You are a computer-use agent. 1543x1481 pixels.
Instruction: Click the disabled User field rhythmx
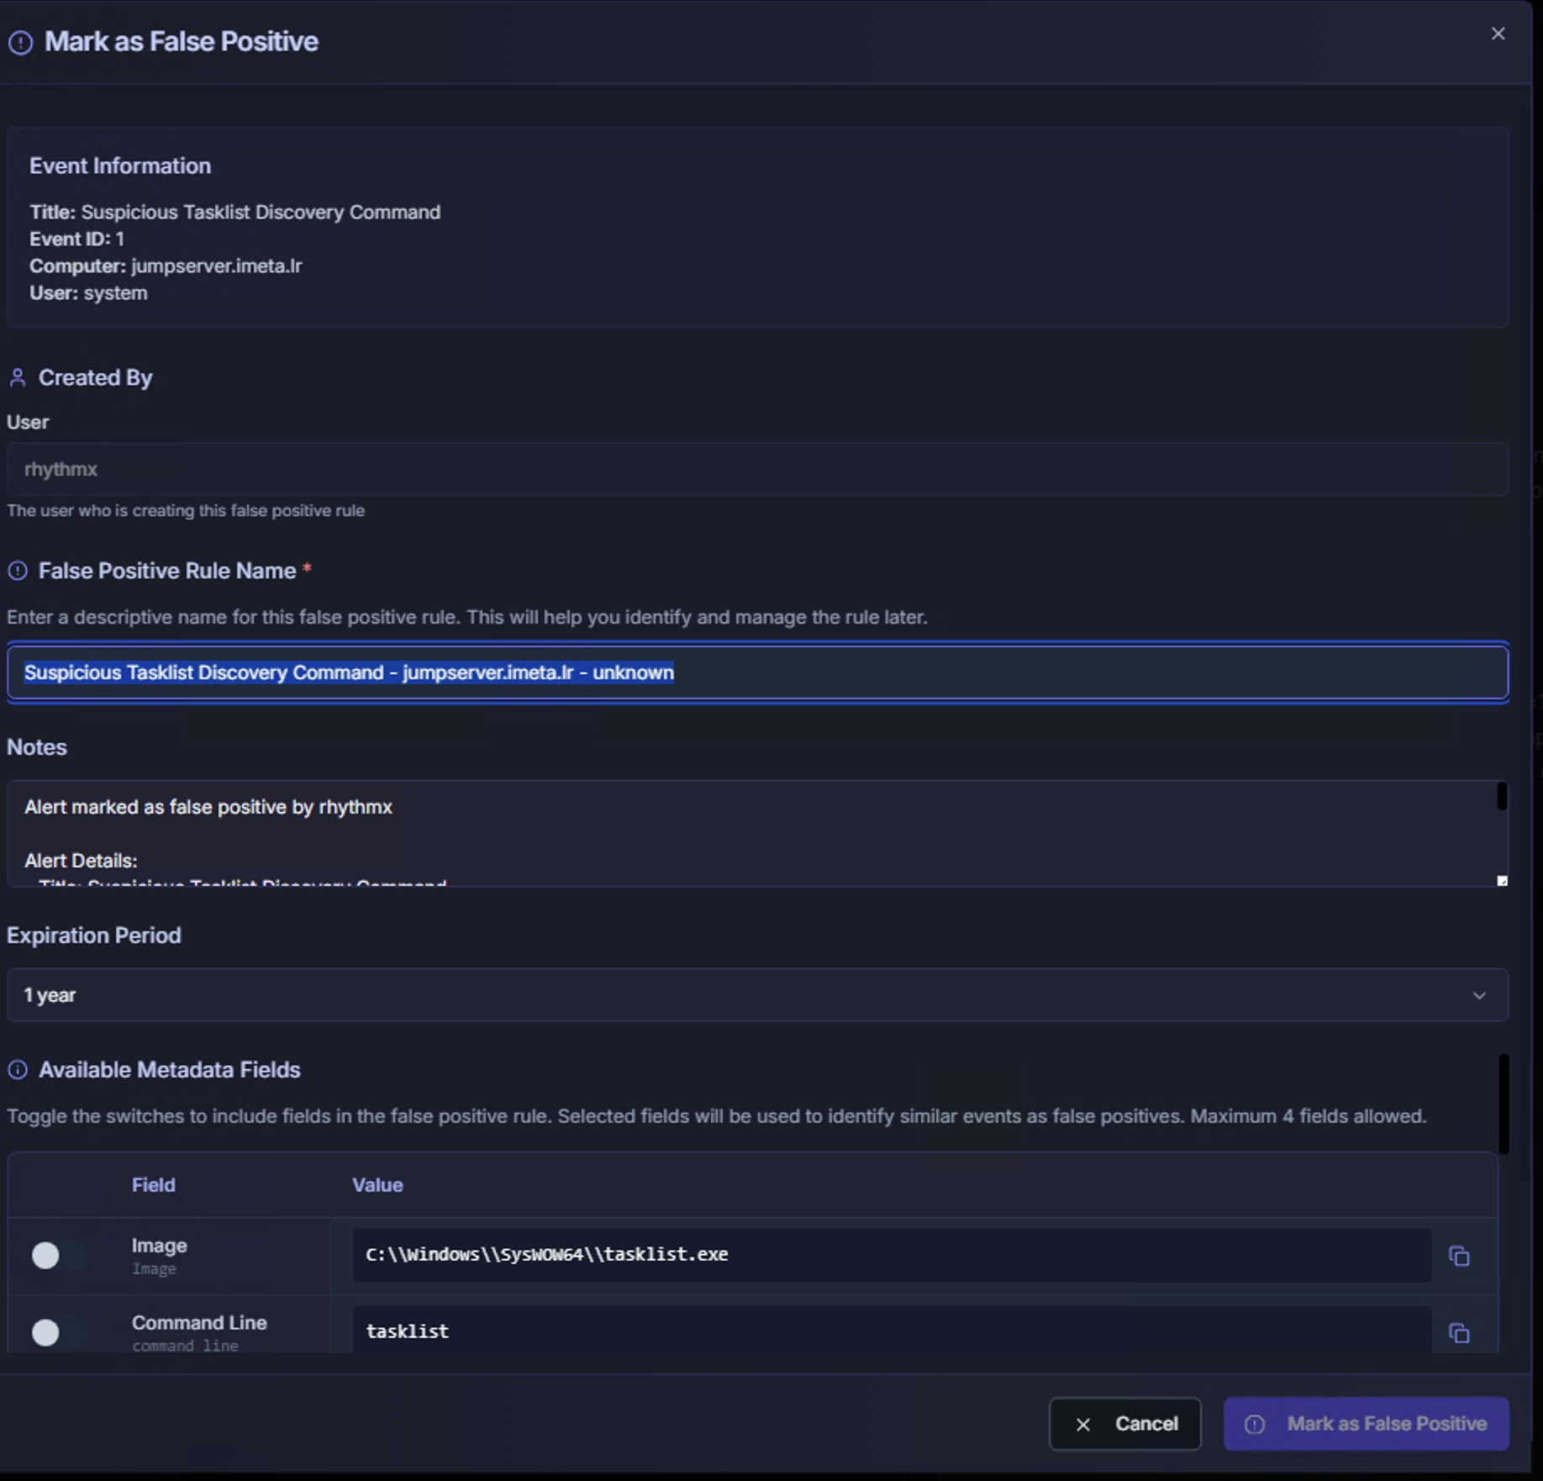(756, 469)
